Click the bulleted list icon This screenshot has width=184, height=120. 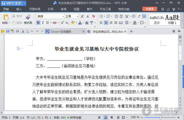[x=101, y=16]
